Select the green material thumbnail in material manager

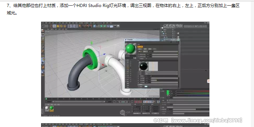point(52,108)
